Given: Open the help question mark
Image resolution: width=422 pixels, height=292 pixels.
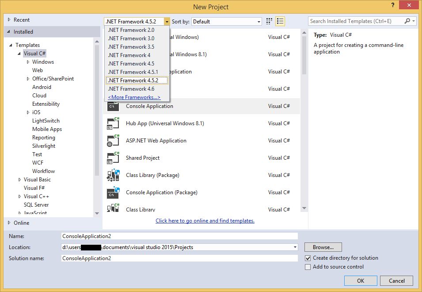Looking at the screenshot, I should 393,5.
